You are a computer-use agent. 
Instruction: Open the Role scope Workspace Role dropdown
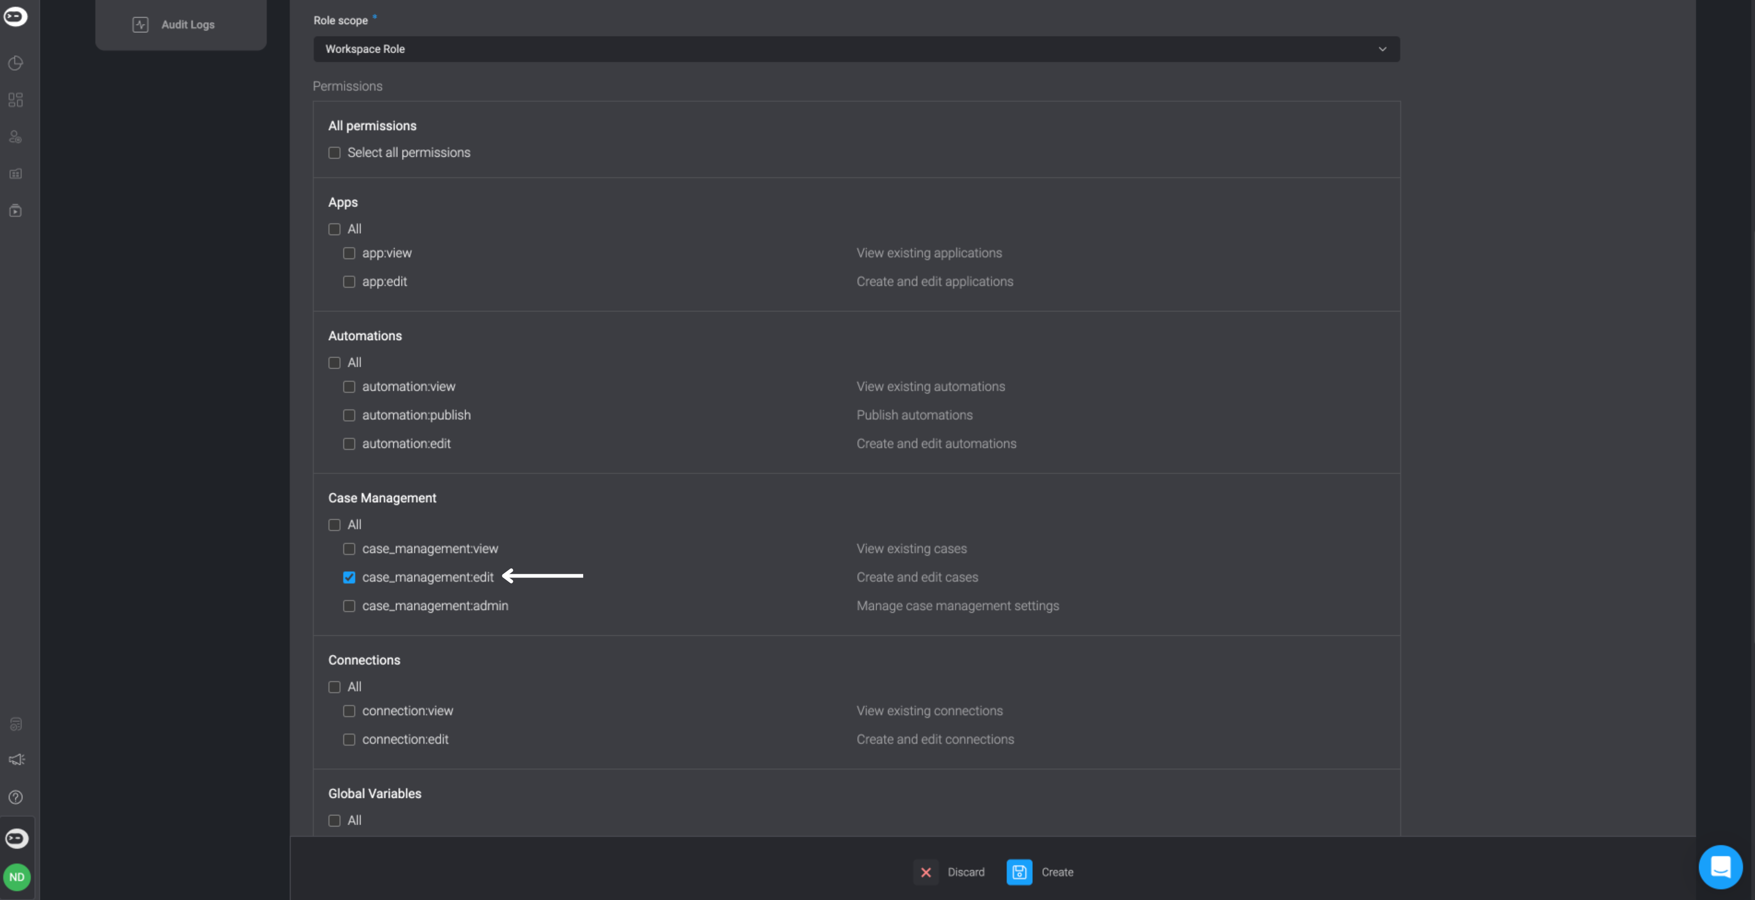coord(856,49)
